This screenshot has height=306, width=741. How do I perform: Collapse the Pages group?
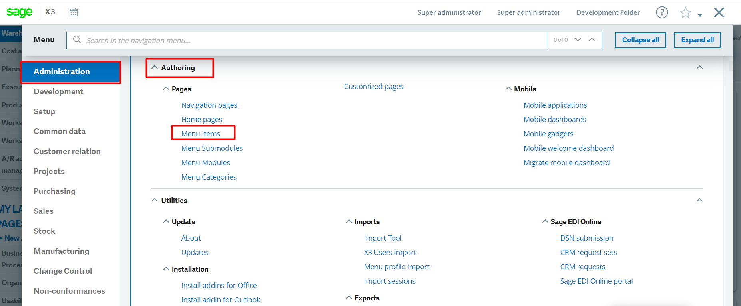coord(166,89)
